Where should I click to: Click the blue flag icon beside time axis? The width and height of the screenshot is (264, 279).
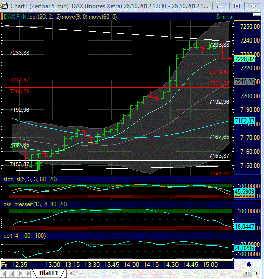(247, 264)
